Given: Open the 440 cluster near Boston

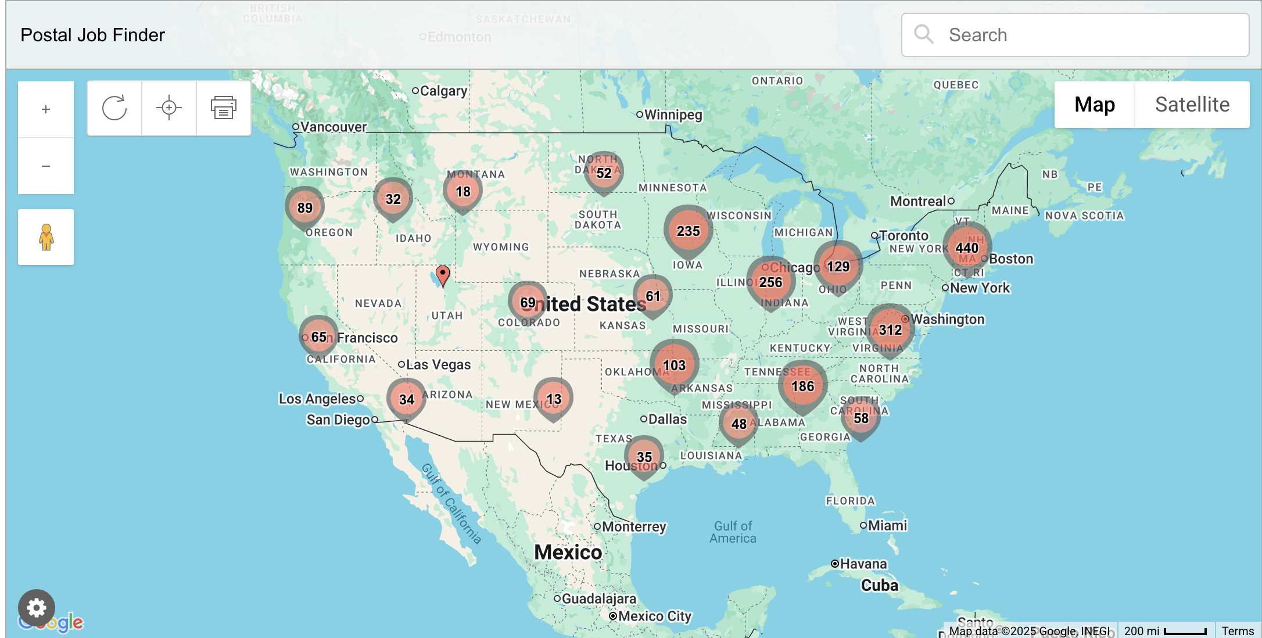Looking at the screenshot, I should [967, 248].
